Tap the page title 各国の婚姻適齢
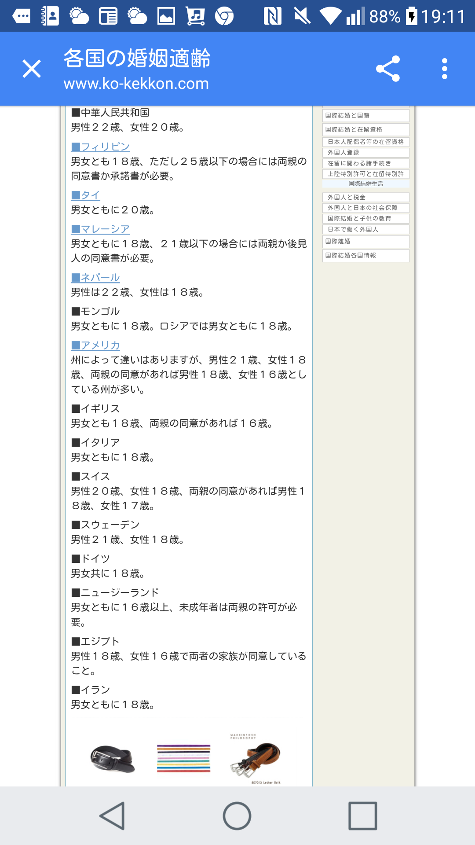 (137, 58)
